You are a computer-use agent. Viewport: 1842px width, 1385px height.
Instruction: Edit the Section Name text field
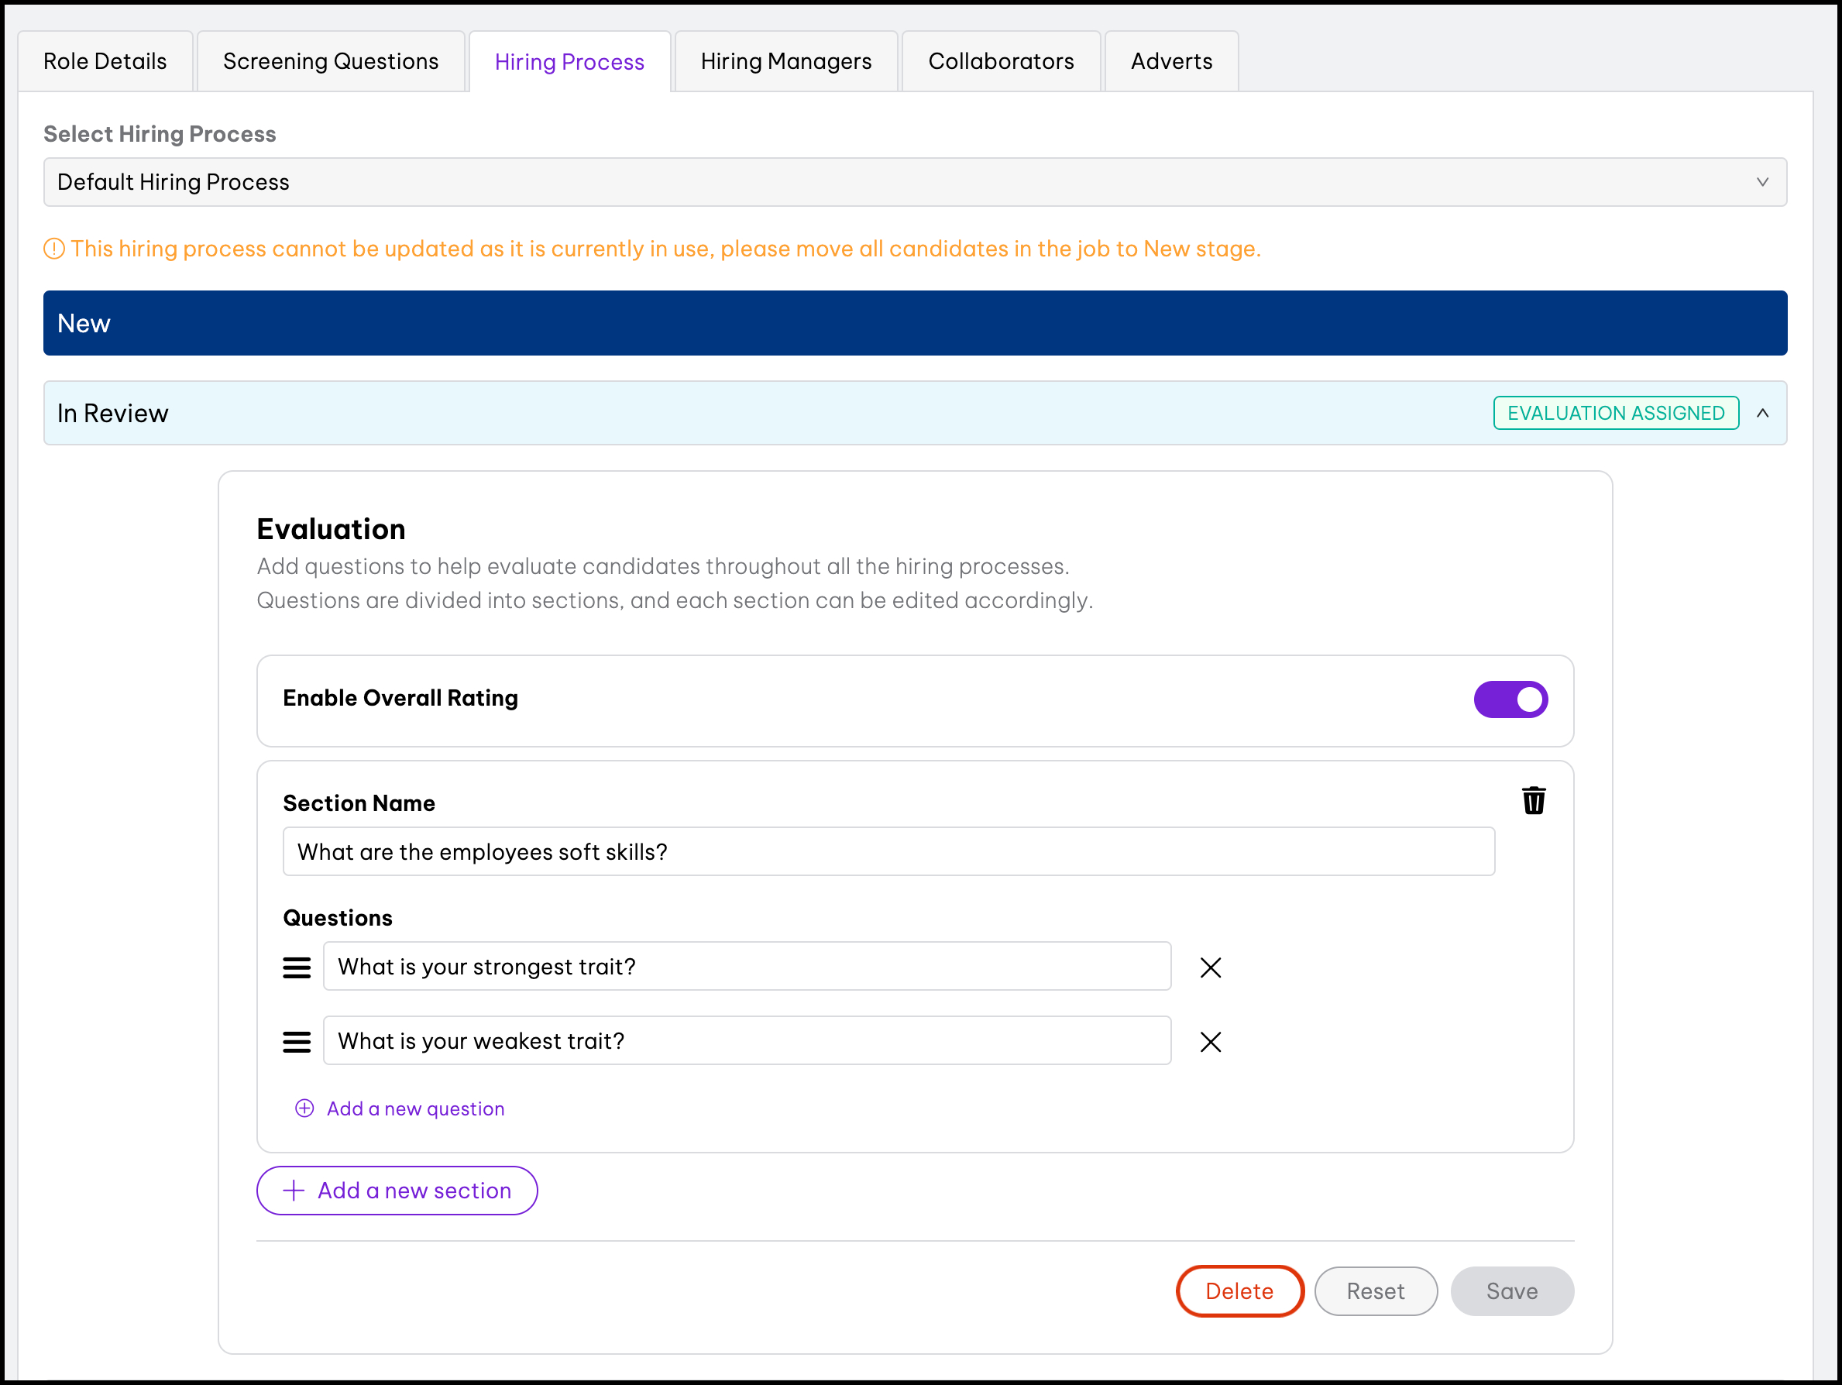click(x=888, y=851)
